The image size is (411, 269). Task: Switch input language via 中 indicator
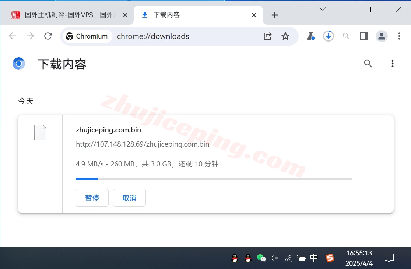click(314, 258)
